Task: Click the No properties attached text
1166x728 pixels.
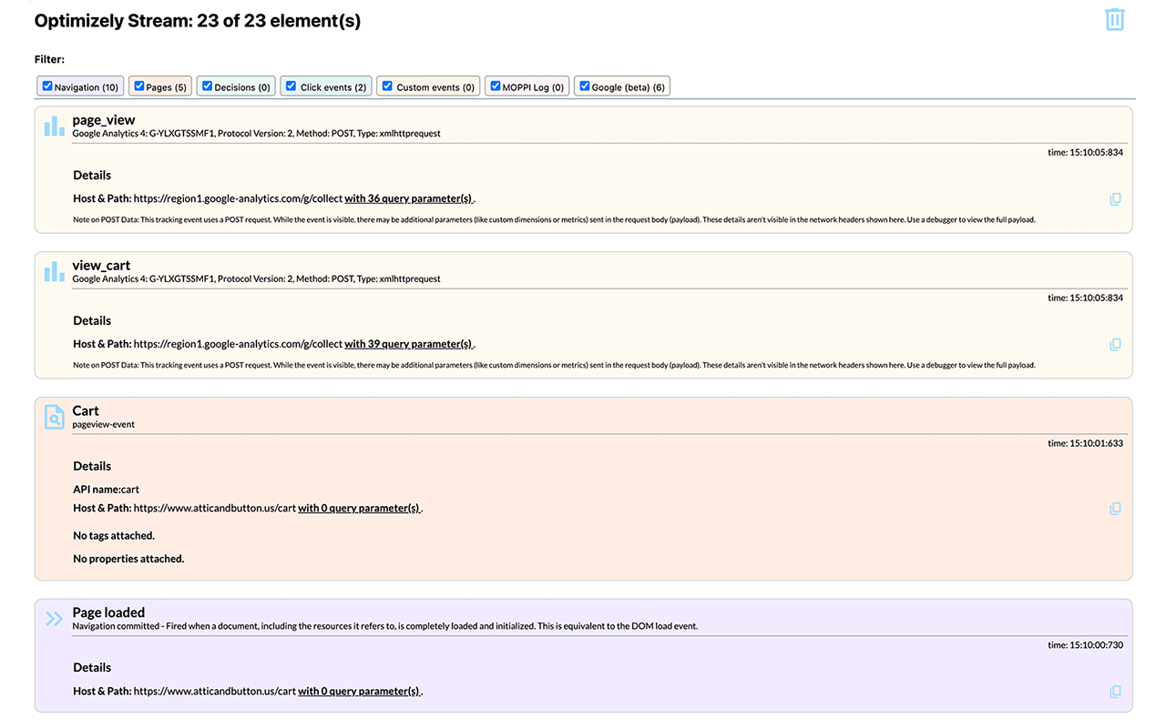Action: [128, 559]
